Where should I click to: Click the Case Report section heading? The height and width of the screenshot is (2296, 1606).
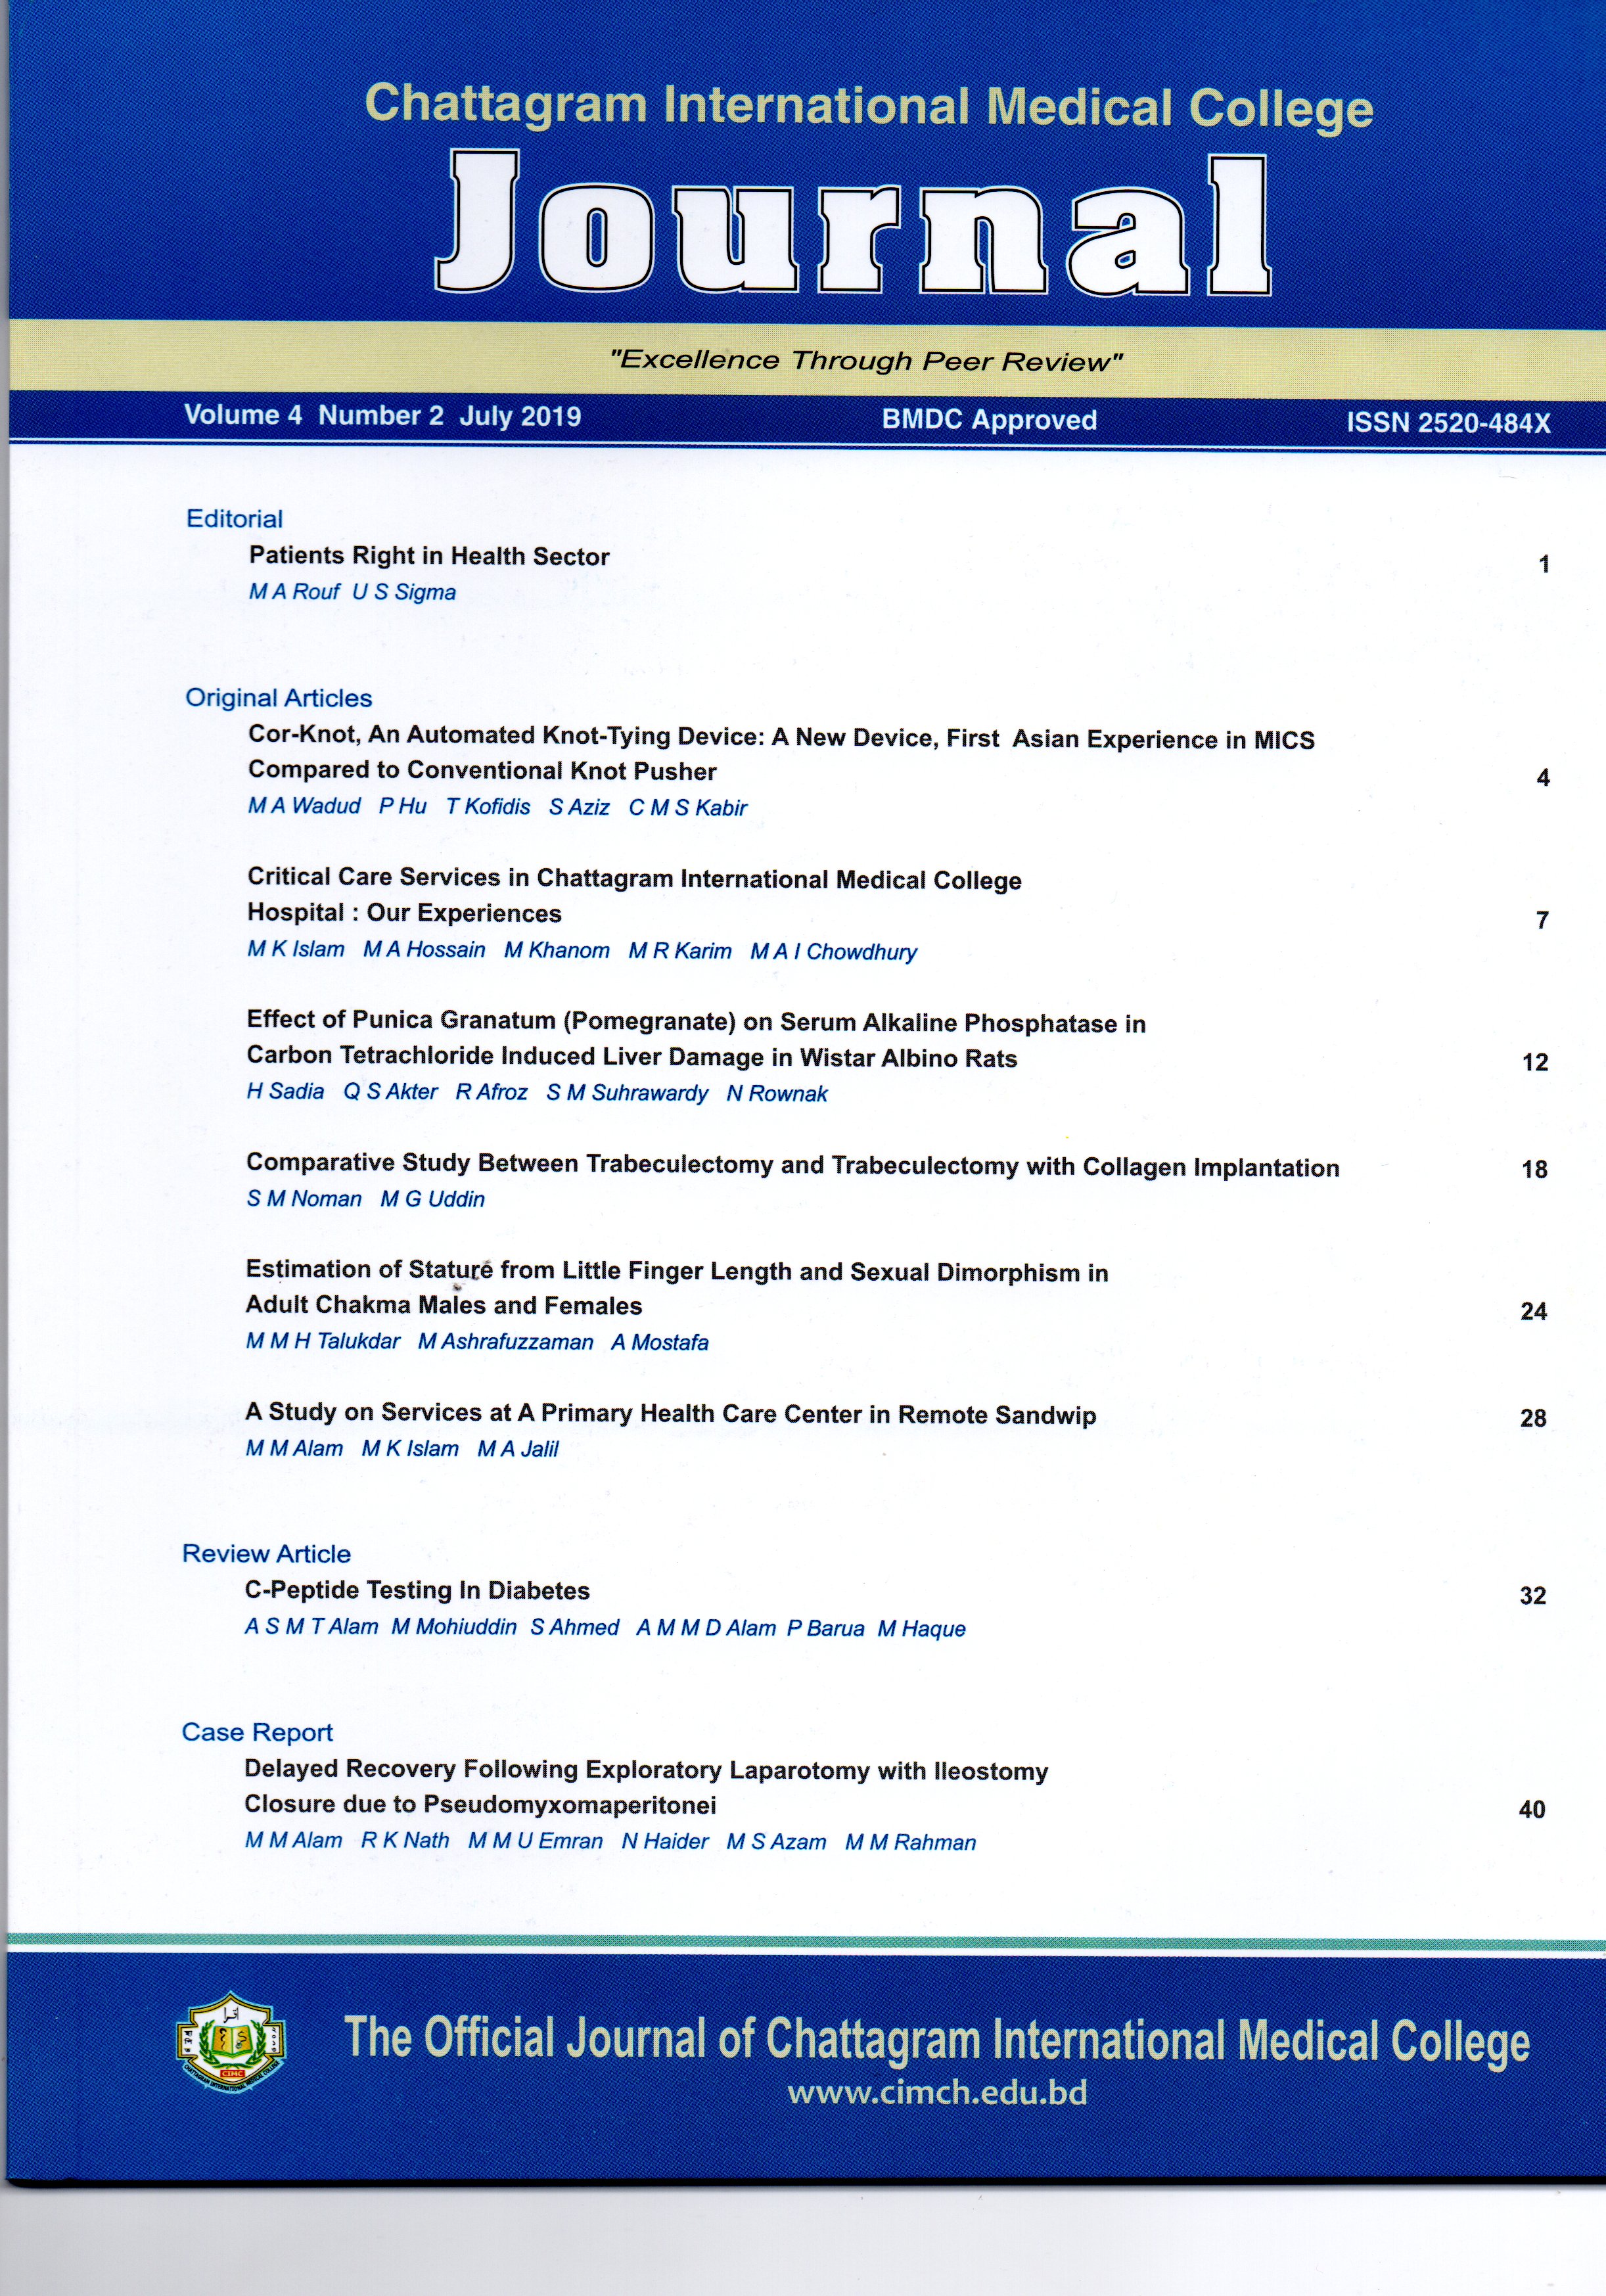click(x=257, y=1733)
